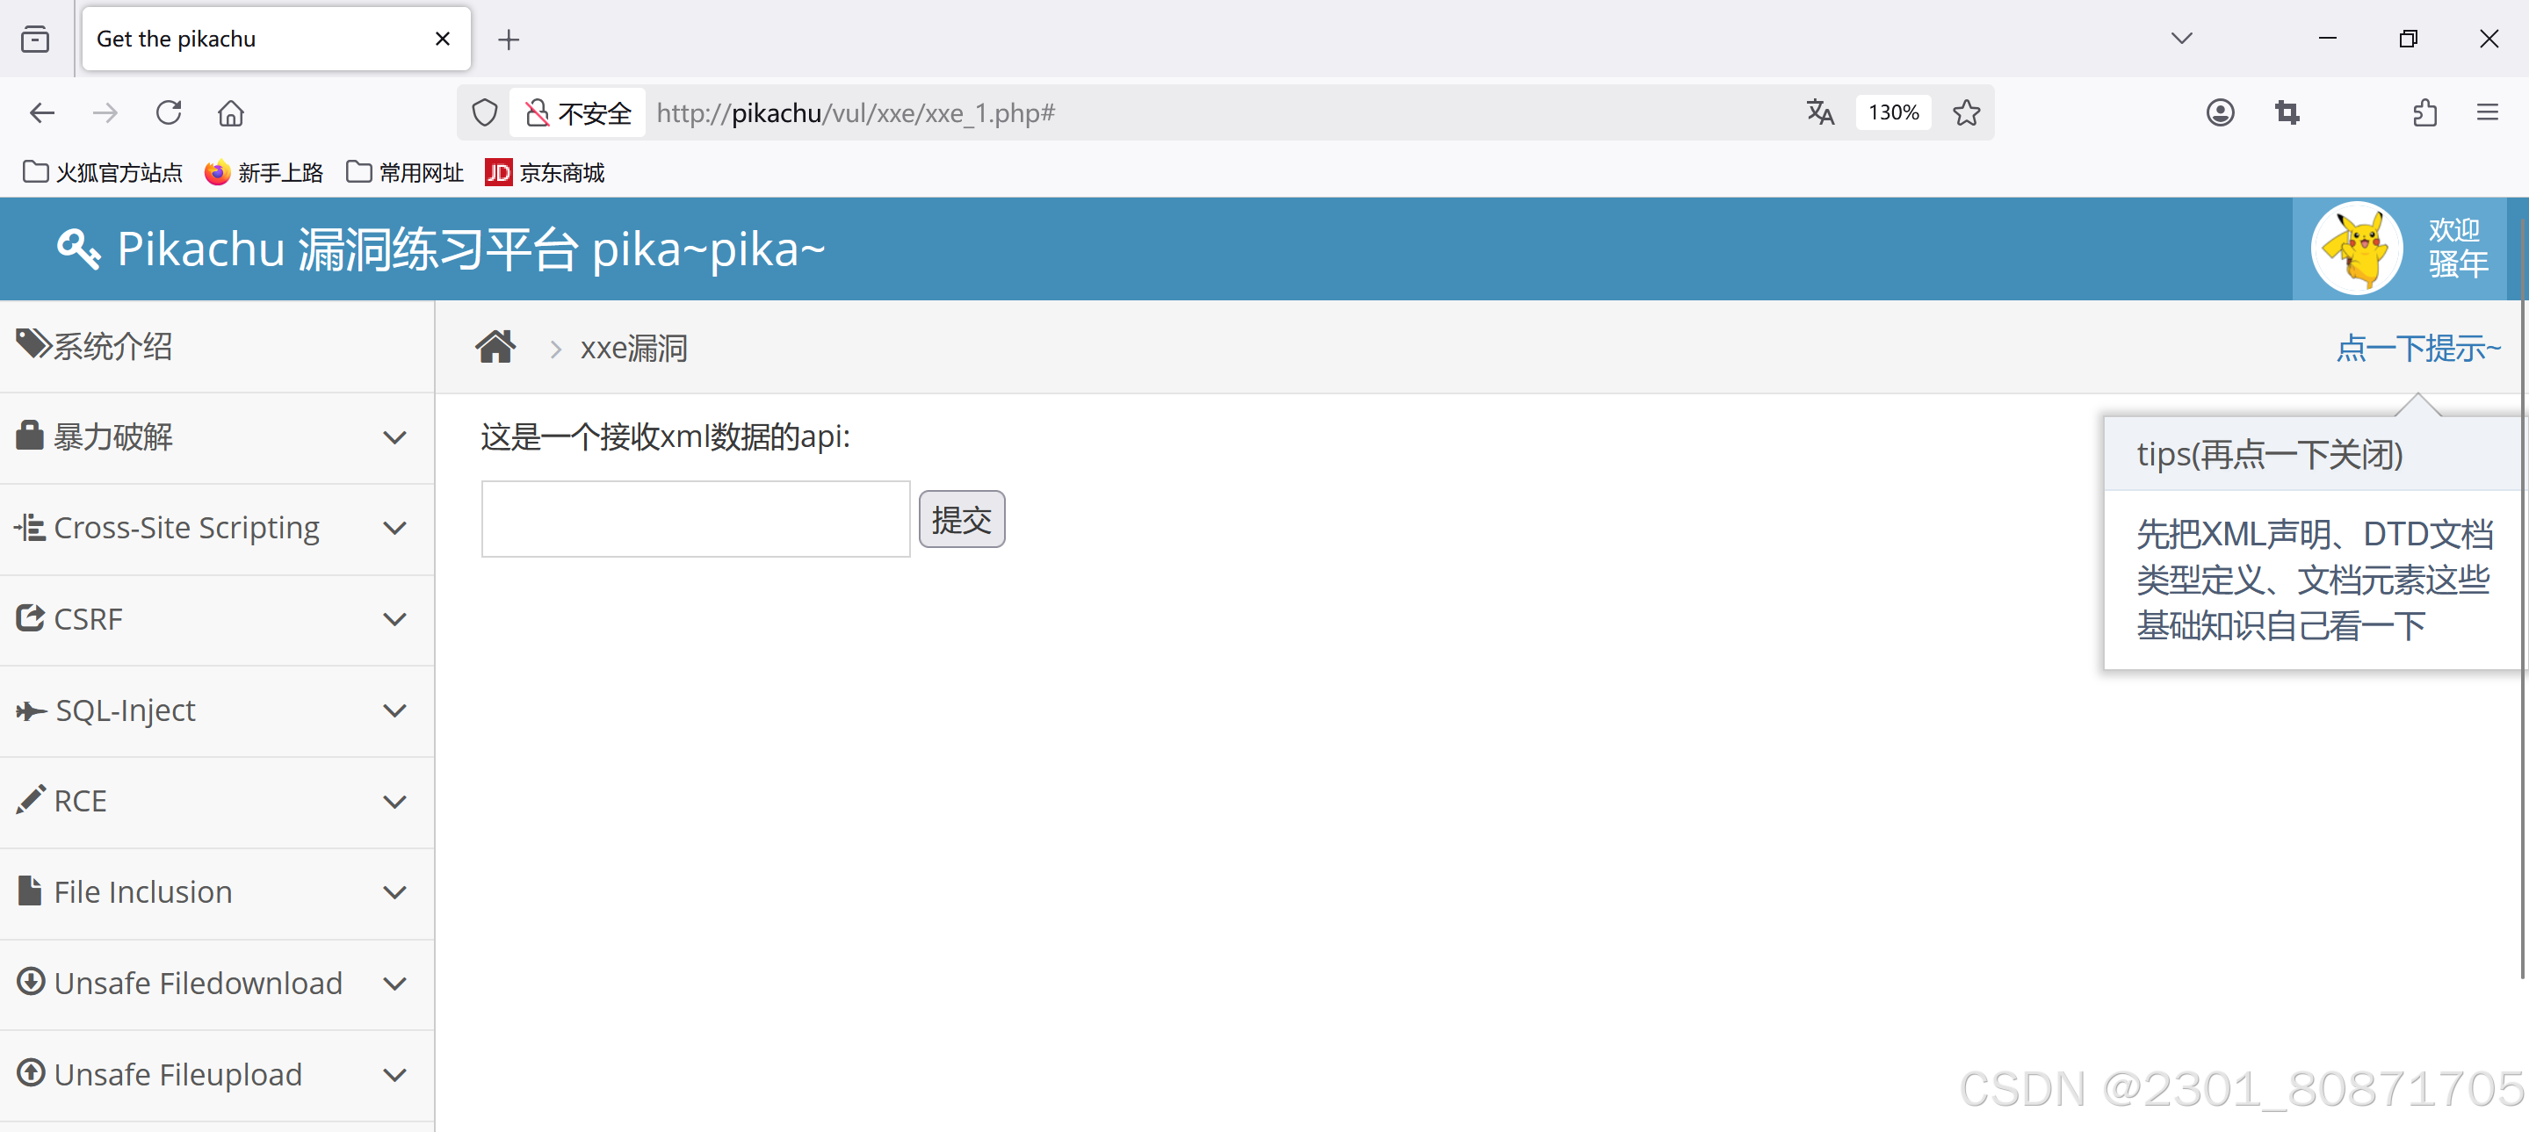Screen dimensions: 2529x1132
Task: Open the 京东商城 bookmark
Action: coord(545,173)
